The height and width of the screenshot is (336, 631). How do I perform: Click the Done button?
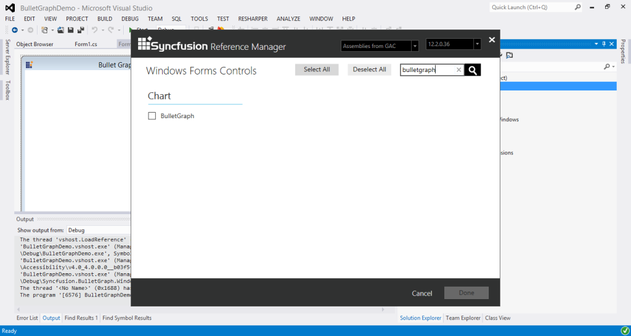click(466, 293)
